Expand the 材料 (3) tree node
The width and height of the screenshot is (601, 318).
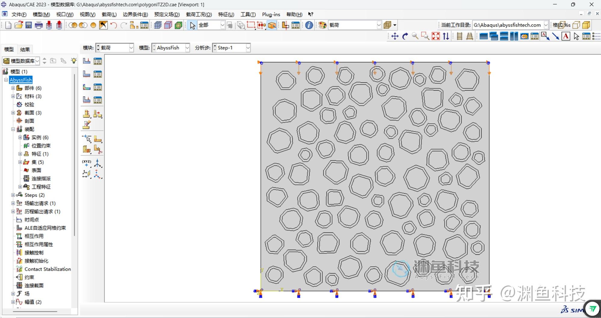click(13, 96)
